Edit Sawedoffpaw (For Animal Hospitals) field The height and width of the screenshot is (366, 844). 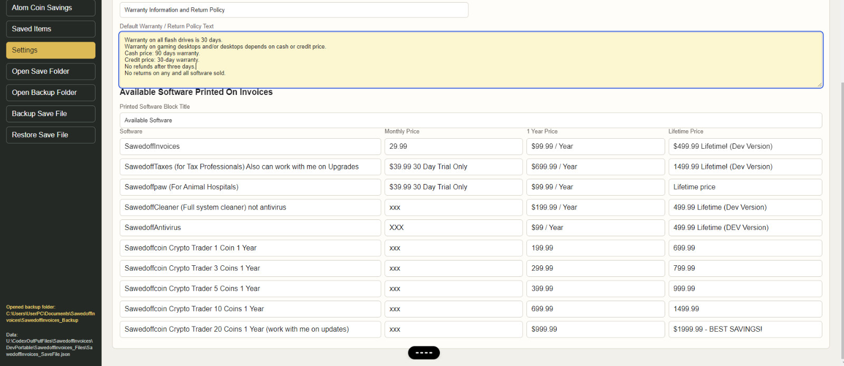coord(250,187)
